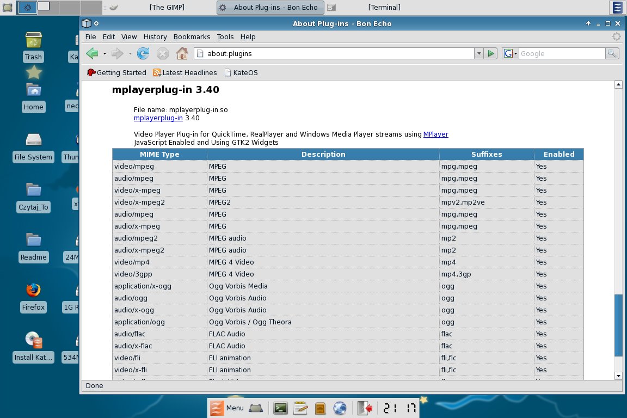
Task: Open the Getting Started bookmark
Action: 116,72
